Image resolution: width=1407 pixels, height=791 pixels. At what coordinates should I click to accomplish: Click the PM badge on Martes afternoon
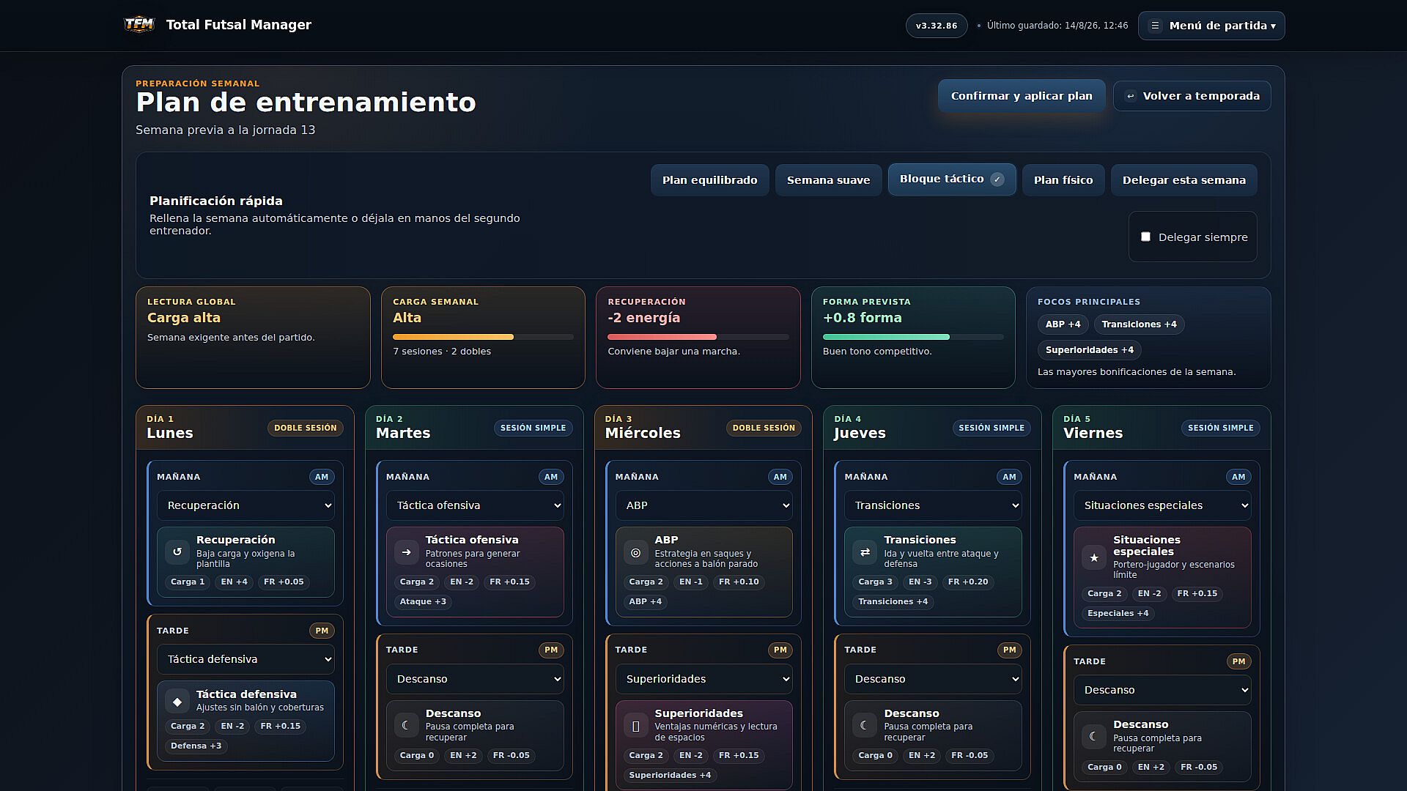click(551, 650)
